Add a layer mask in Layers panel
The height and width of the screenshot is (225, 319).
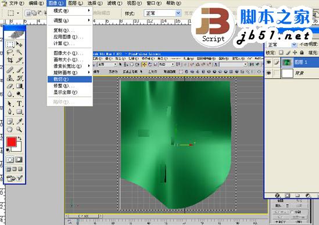click(x=287, y=195)
